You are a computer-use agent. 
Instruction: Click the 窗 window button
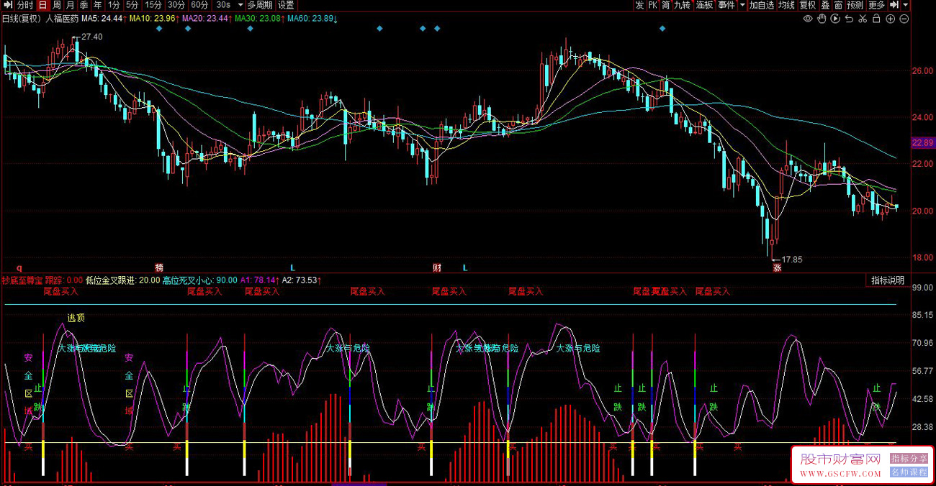click(838, 5)
